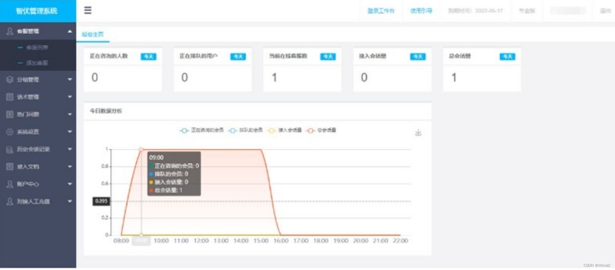Click the 当前在线客服数 value 1

tap(274, 77)
